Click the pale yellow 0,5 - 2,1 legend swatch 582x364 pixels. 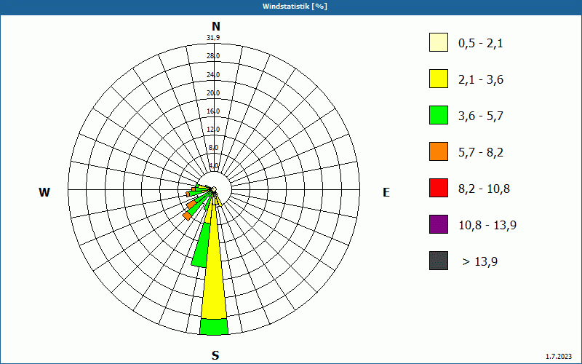[x=439, y=42]
